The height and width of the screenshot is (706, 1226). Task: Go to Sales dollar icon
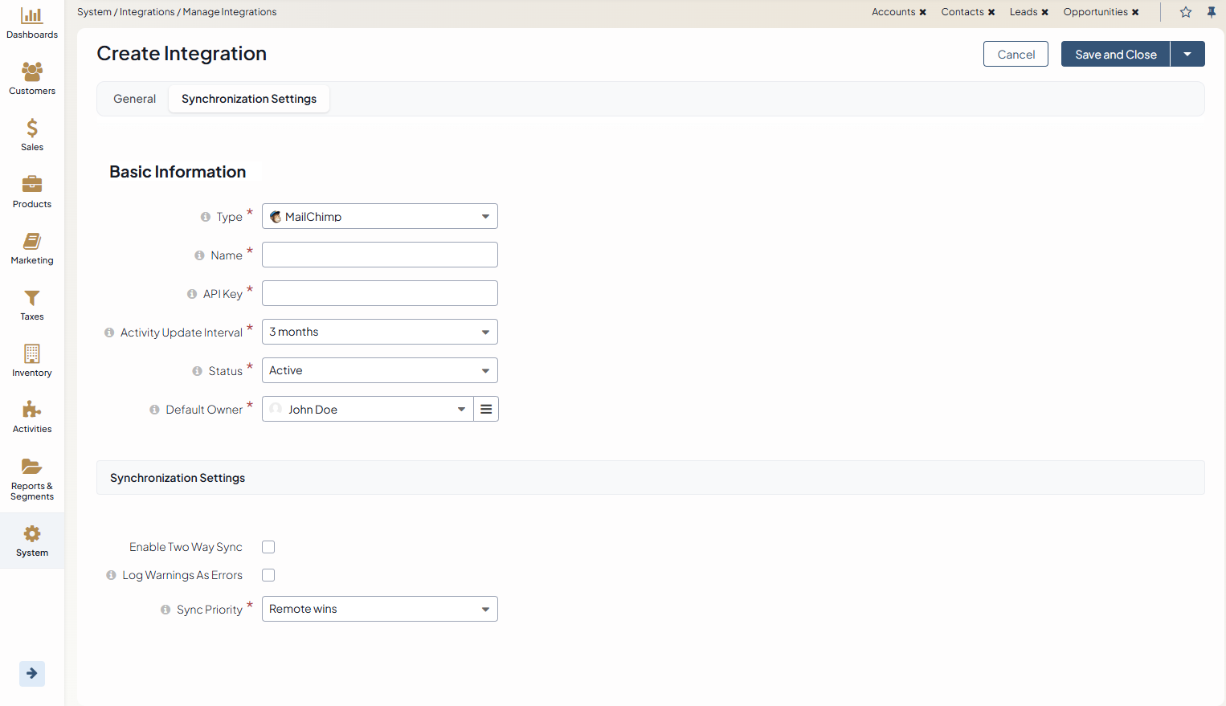(x=32, y=129)
